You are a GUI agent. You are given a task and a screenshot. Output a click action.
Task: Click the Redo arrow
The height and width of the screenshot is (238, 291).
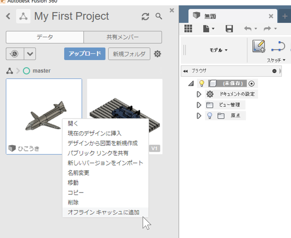tap(267, 29)
